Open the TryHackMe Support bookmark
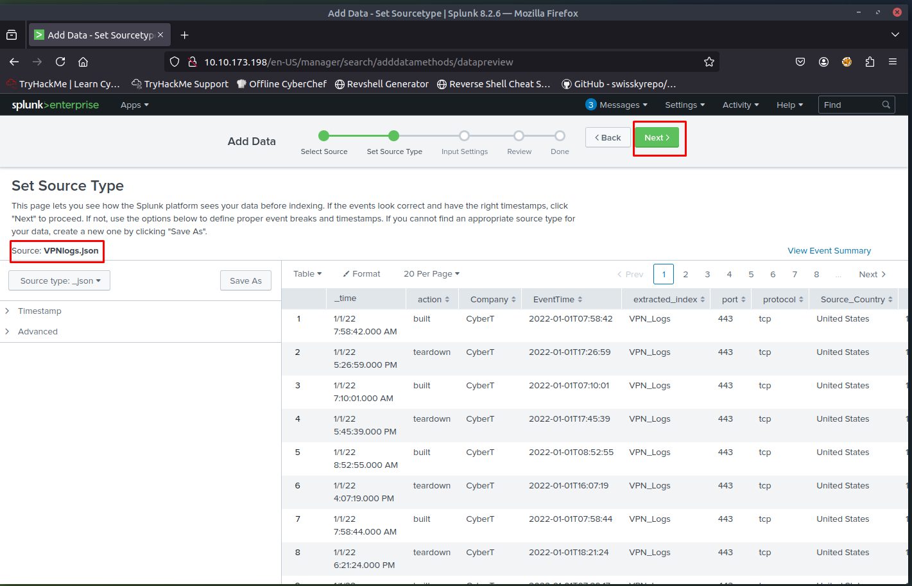Image resolution: width=912 pixels, height=586 pixels. (x=180, y=84)
